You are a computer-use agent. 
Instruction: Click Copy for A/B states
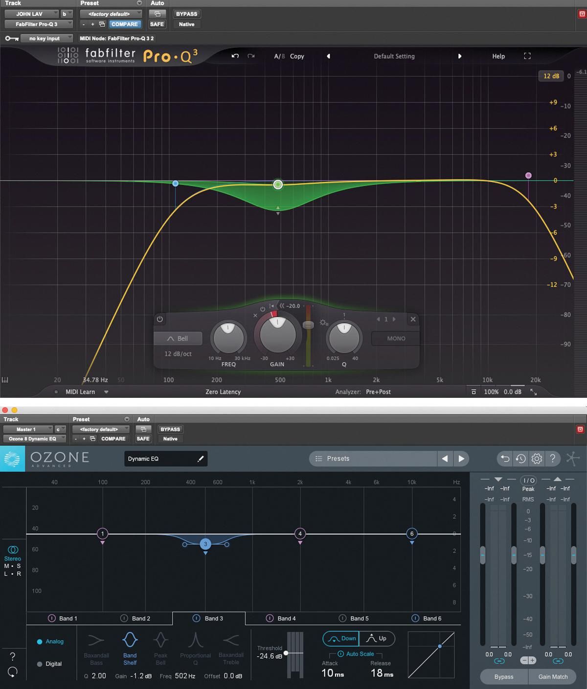(297, 56)
